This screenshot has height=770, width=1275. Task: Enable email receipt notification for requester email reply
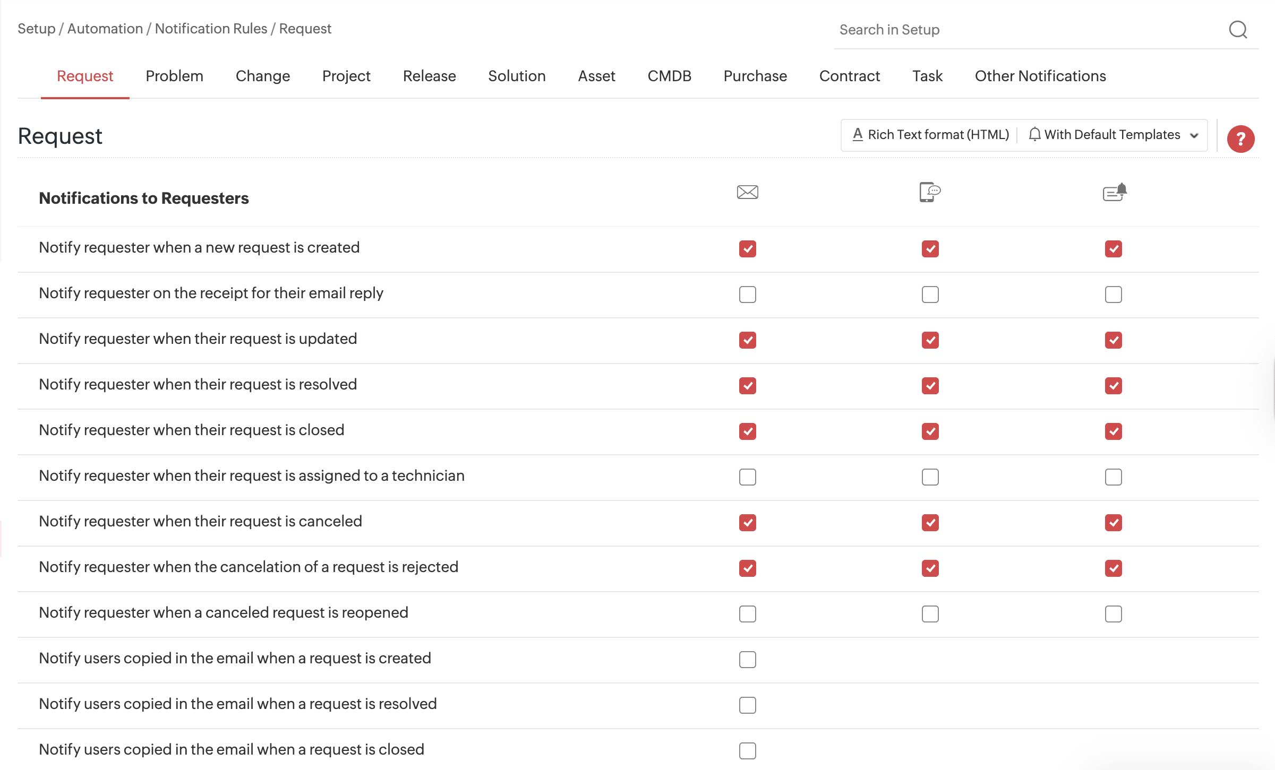pyautogui.click(x=748, y=294)
